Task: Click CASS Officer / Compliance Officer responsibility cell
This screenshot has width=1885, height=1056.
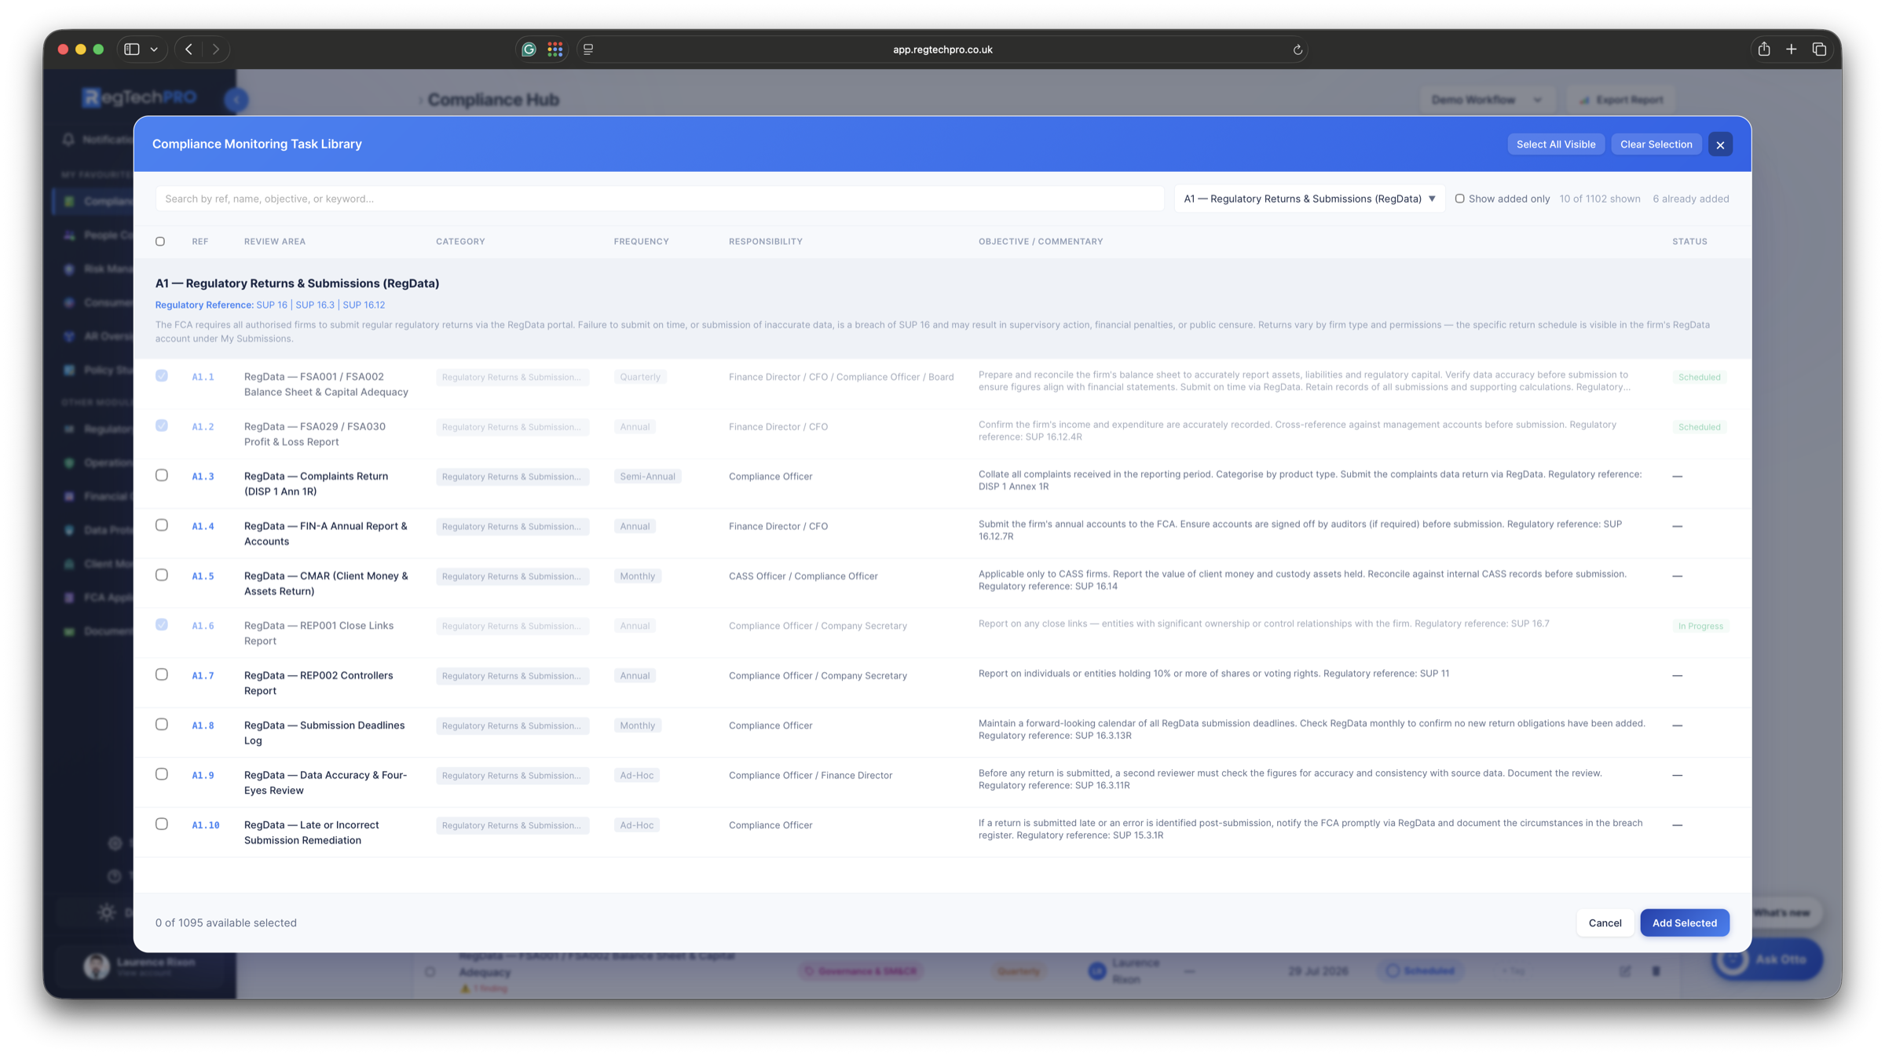Action: click(x=803, y=576)
